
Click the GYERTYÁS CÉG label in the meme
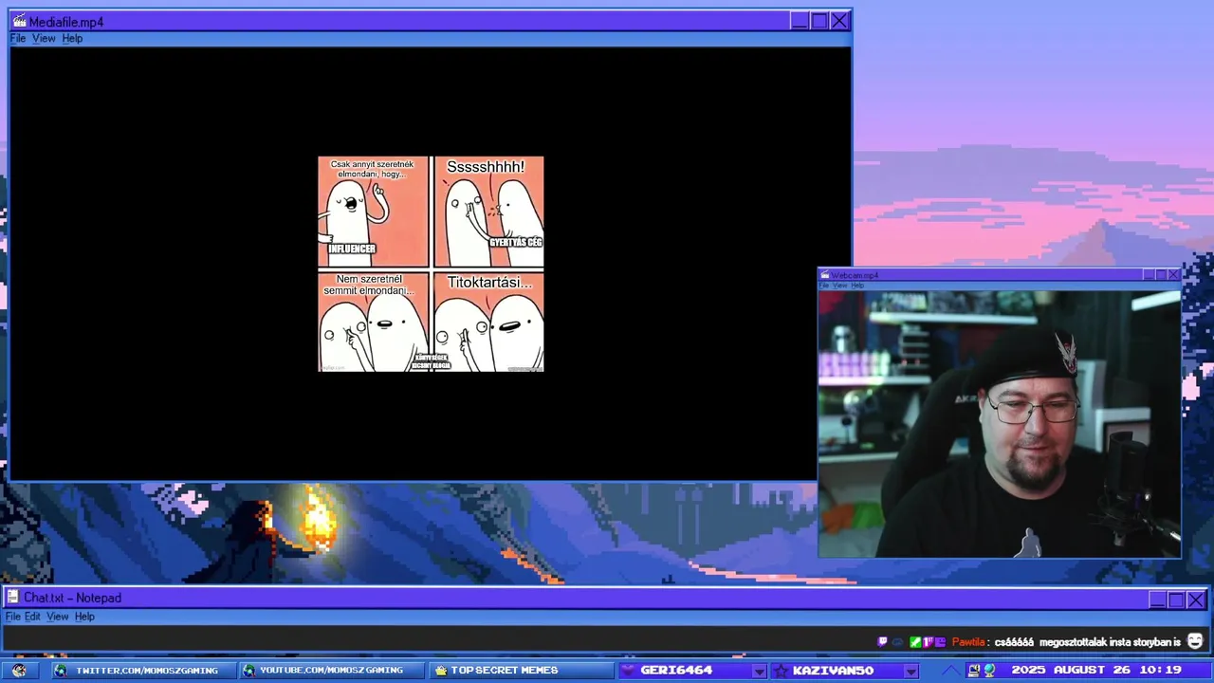click(516, 243)
